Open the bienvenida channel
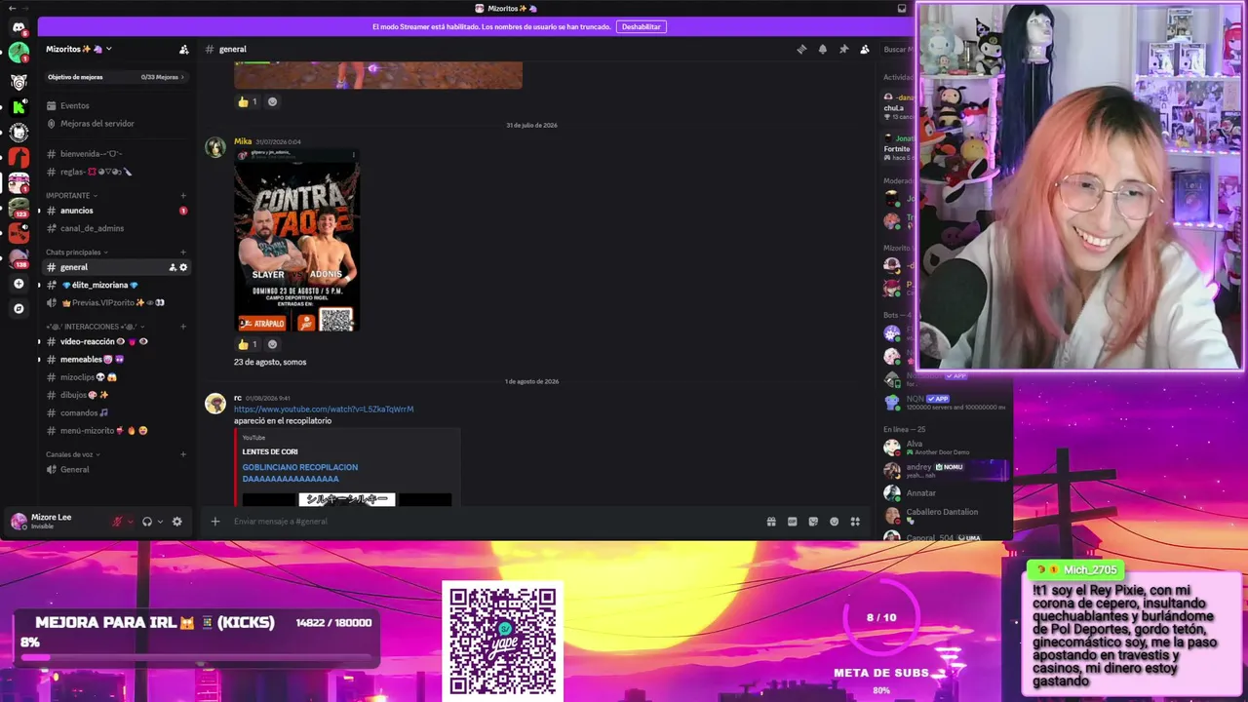Image resolution: width=1248 pixels, height=702 pixels. click(x=115, y=154)
